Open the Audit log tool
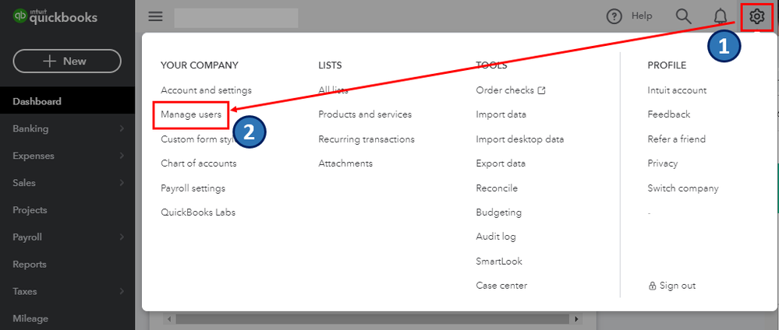Viewport: 779px width, 330px height. click(x=496, y=237)
